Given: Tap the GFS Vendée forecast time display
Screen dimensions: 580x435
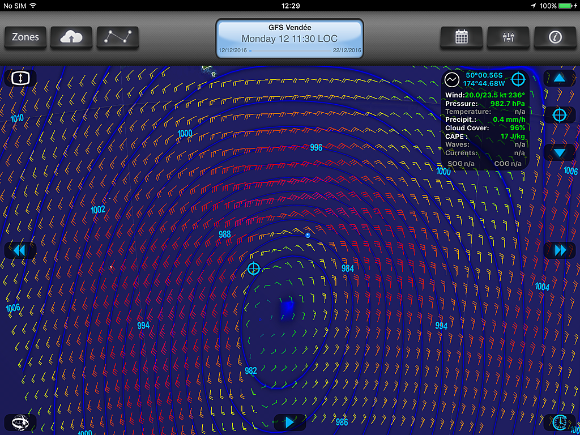Looking at the screenshot, I should tap(289, 39).
